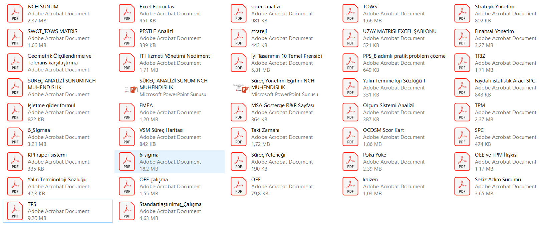
Task: Click the Finansal Yönetim file name
Action: (494, 31)
